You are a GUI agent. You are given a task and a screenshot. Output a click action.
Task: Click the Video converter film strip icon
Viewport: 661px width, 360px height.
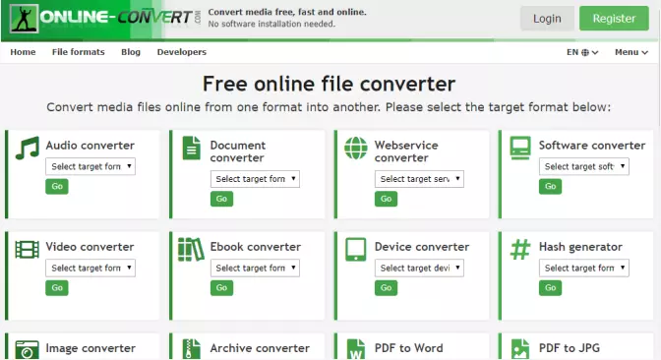[x=27, y=250]
